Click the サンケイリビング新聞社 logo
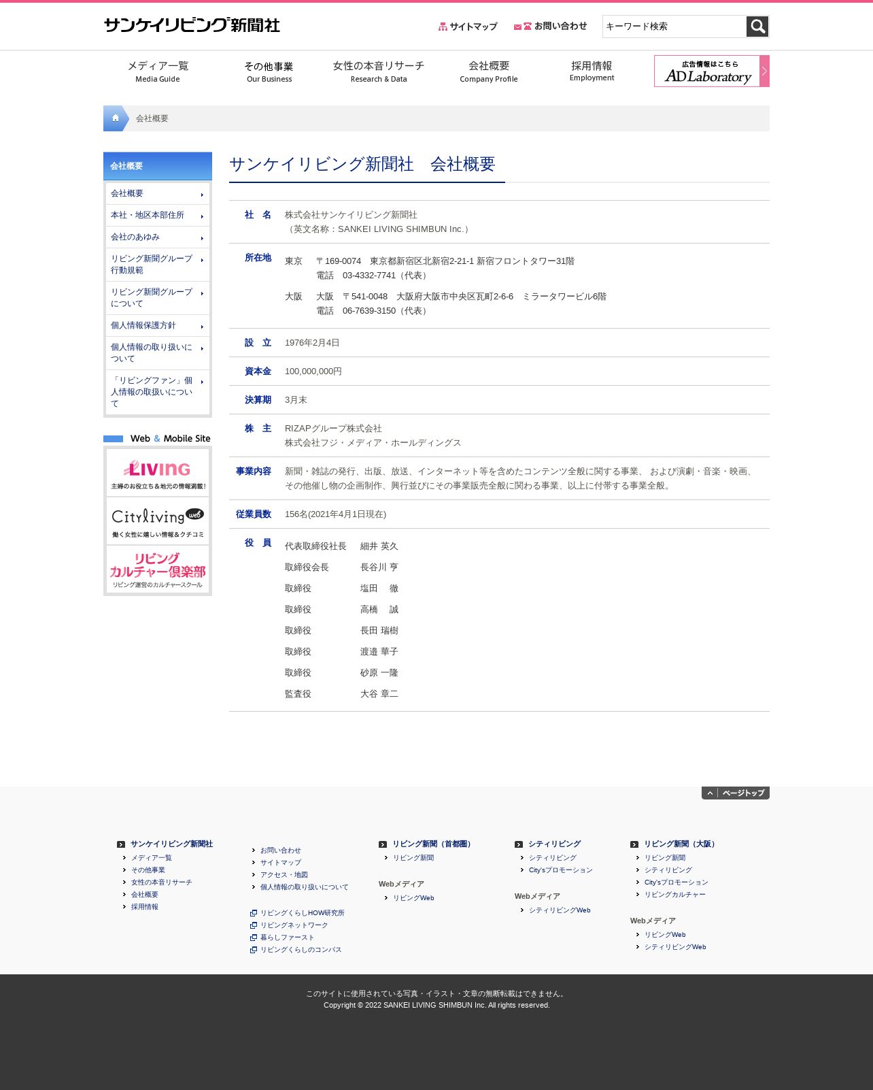The image size is (873, 1090). click(192, 25)
